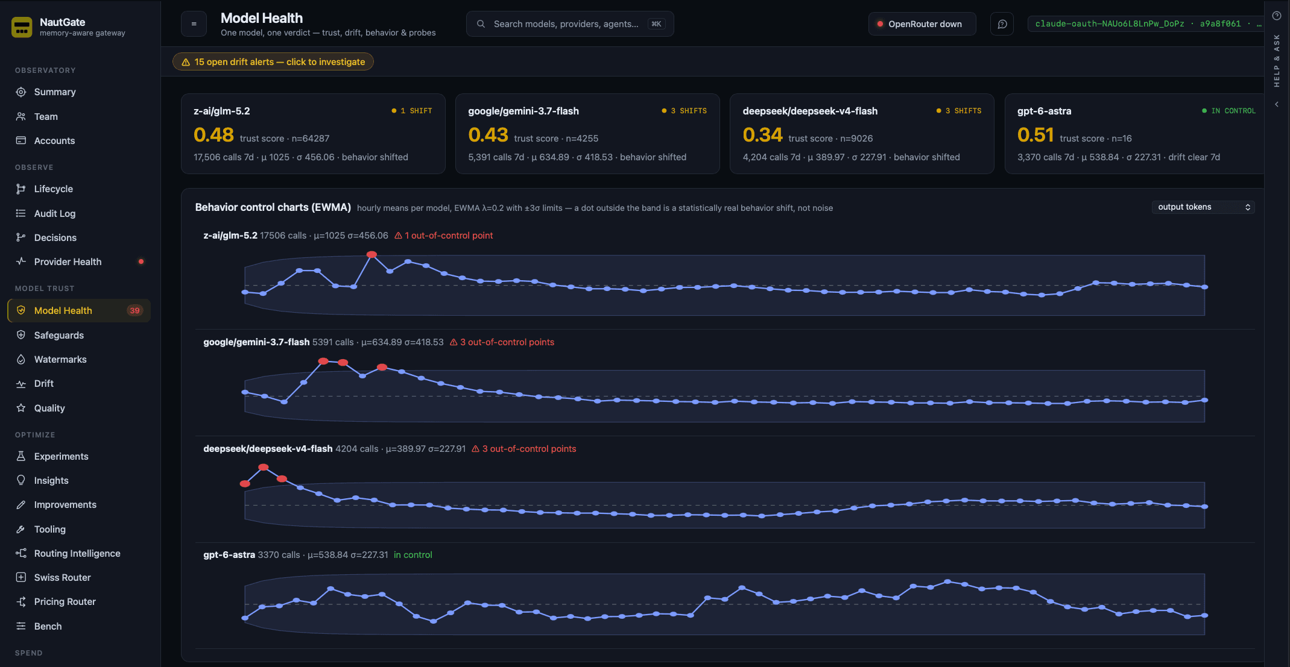Click the '3 SHIFTS' badge on gemini card
The width and height of the screenshot is (1290, 667).
point(685,111)
